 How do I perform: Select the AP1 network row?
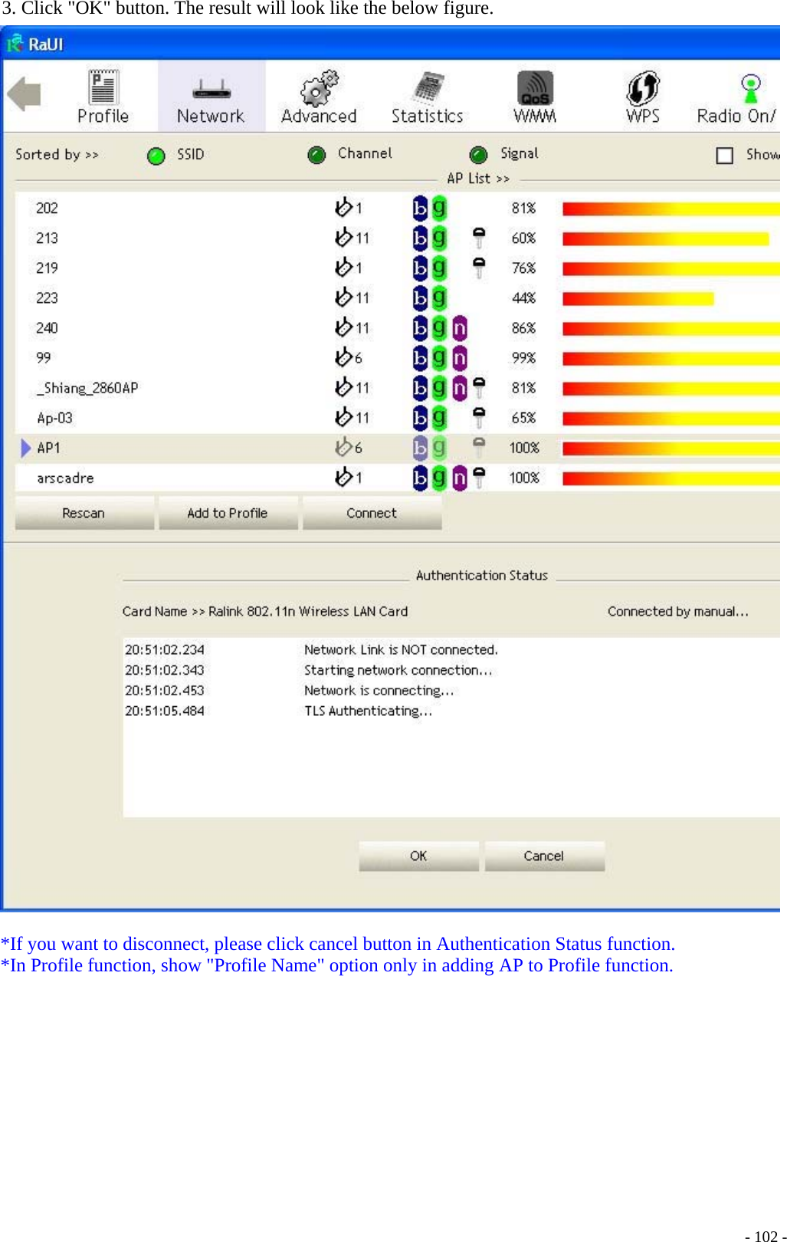[397, 448]
